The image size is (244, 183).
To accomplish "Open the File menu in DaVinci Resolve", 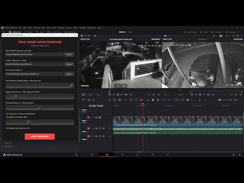I will 20,27.
